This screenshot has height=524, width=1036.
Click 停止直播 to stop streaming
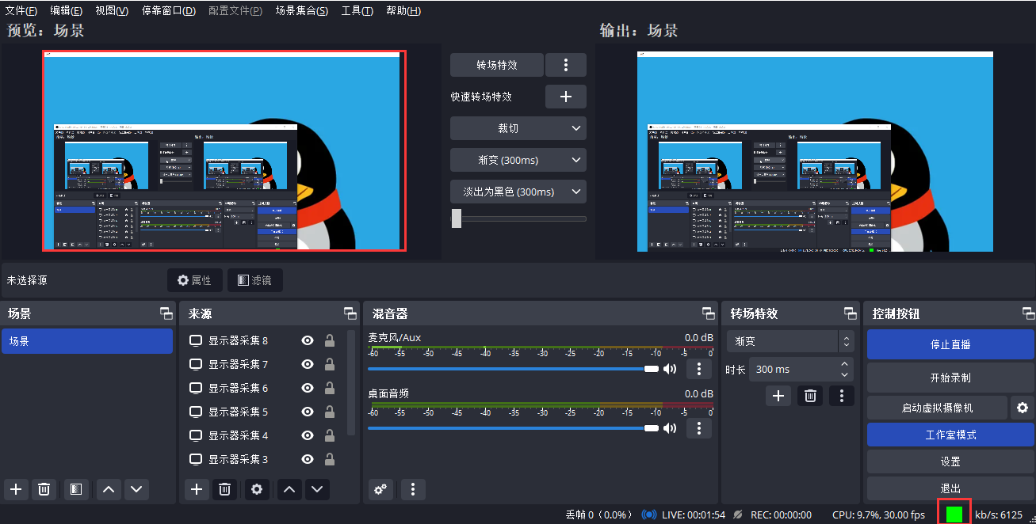[x=950, y=344]
